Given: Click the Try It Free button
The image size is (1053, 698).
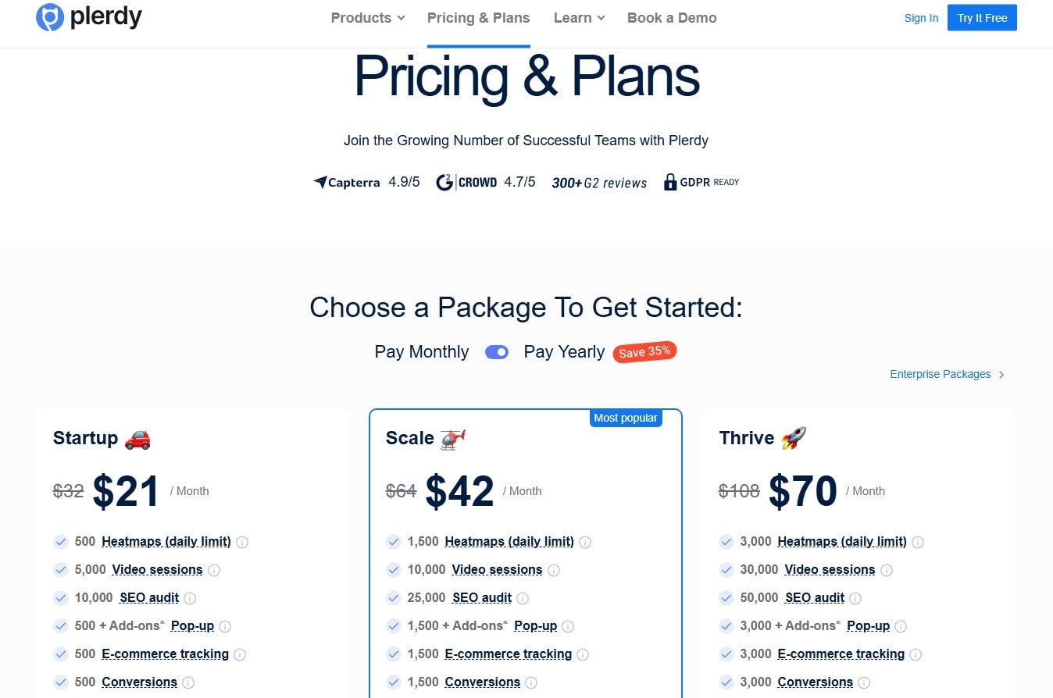Looking at the screenshot, I should [981, 17].
